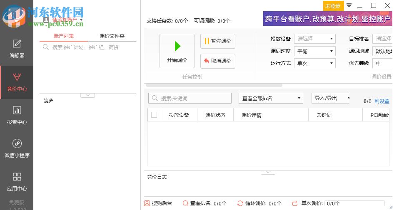The width and height of the screenshot is (394, 210).
Task: Collapse the account list panel expander
Action: pyautogui.click(x=87, y=95)
